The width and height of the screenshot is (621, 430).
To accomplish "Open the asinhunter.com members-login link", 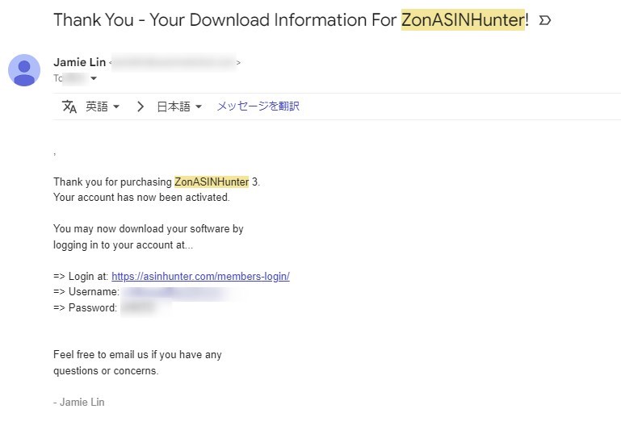I will [200, 276].
